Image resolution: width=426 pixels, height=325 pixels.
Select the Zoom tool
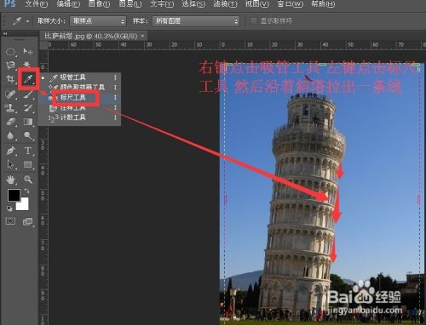pyautogui.click(x=27, y=180)
